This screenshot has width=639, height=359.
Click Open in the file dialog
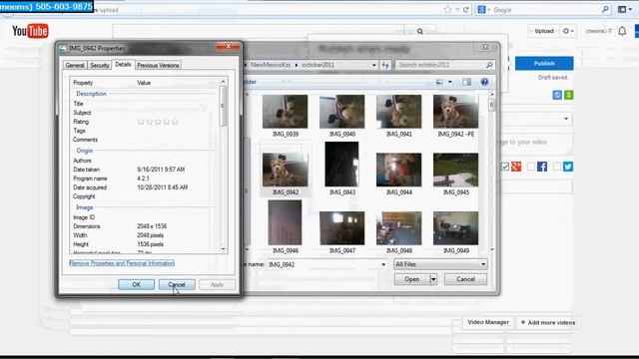(412, 279)
